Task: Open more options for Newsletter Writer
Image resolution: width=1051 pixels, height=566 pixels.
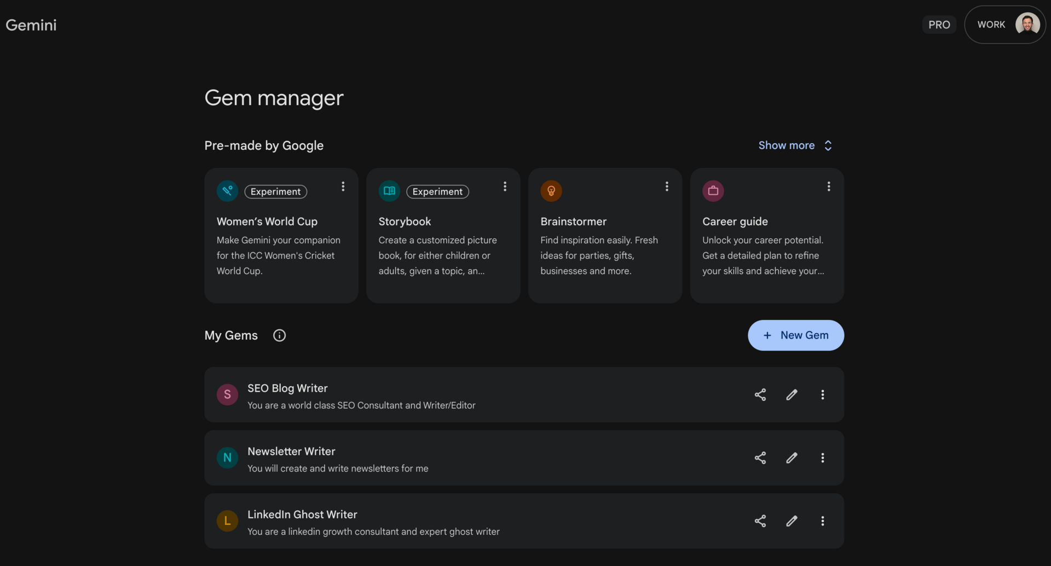Action: (x=823, y=458)
